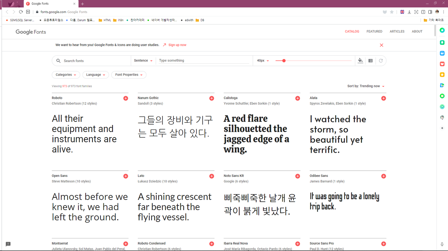Image resolution: width=448 pixels, height=251 pixels.
Task: Click the page vertical scrollbar
Action: point(435,31)
